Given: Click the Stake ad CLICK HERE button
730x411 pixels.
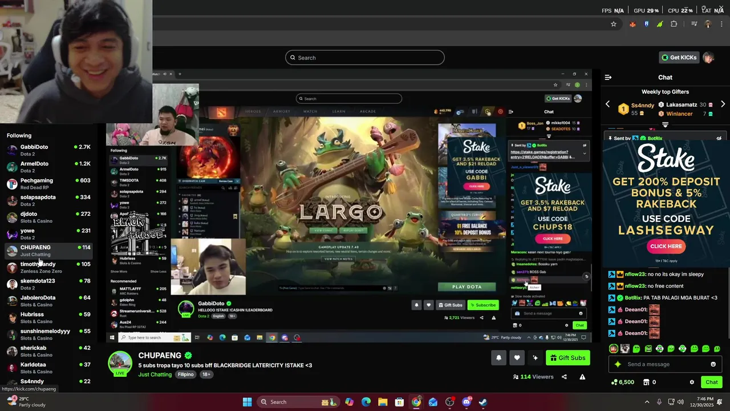Looking at the screenshot, I should coord(666,247).
